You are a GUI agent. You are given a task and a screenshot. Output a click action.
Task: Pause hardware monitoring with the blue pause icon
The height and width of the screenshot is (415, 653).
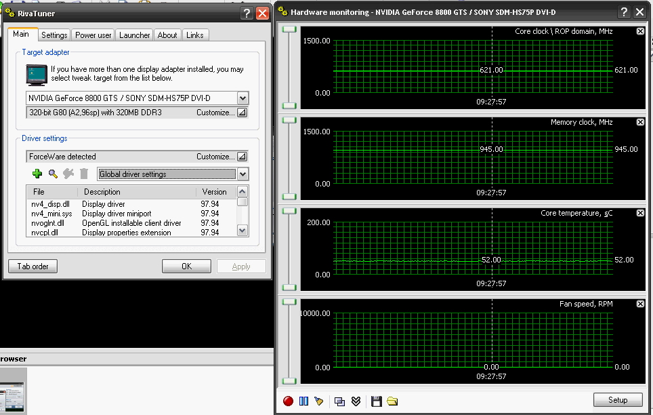303,401
